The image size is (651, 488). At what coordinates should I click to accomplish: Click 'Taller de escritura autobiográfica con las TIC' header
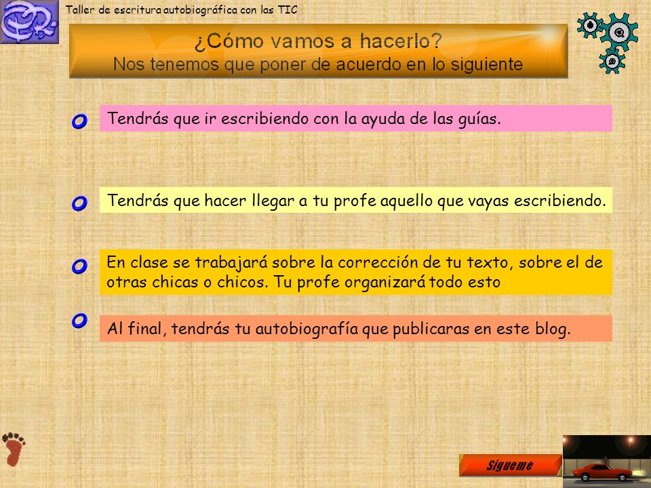click(x=182, y=9)
